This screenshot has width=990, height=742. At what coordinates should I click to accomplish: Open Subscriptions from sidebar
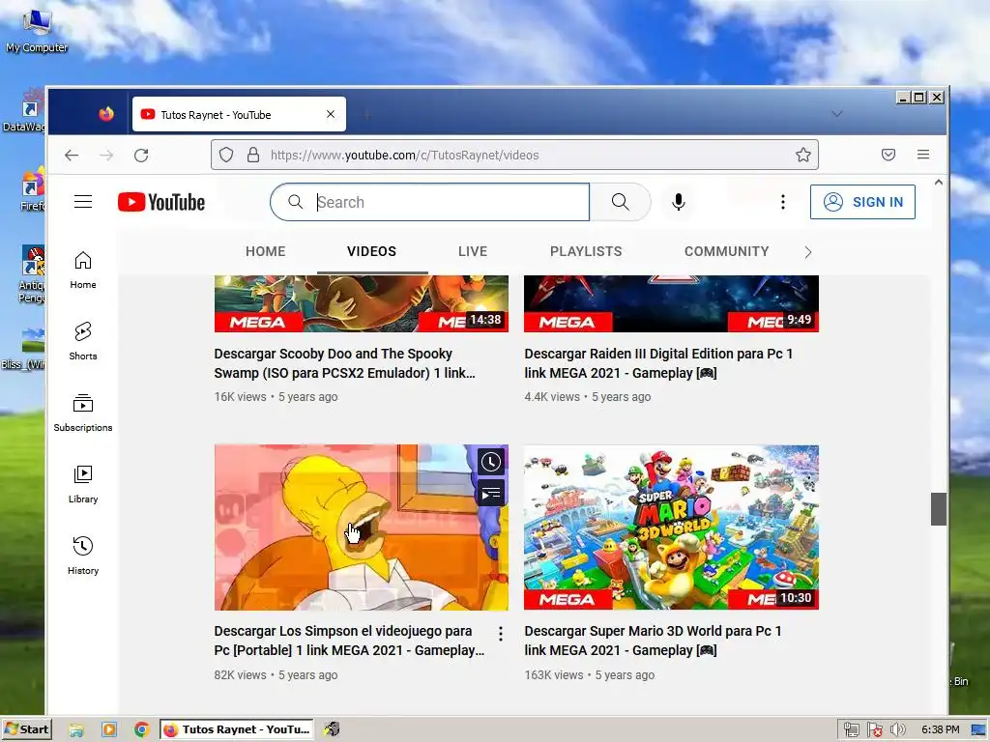(x=83, y=413)
